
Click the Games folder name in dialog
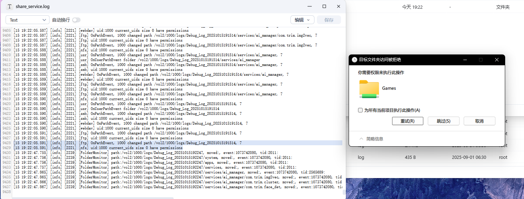[x=389, y=88]
